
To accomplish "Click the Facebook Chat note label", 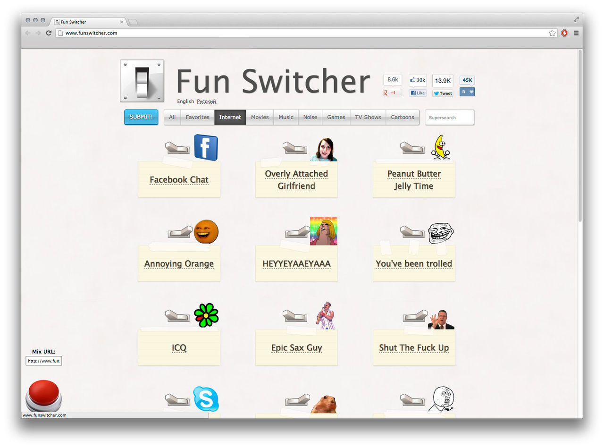I will (x=179, y=179).
